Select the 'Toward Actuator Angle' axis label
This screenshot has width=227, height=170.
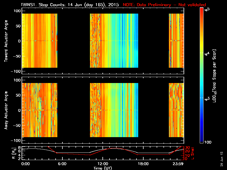pyautogui.click(x=6, y=41)
